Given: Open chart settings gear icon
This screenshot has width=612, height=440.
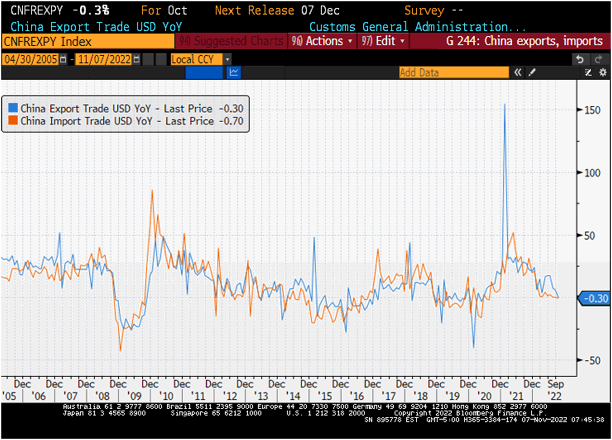Looking at the screenshot, I should [x=603, y=72].
